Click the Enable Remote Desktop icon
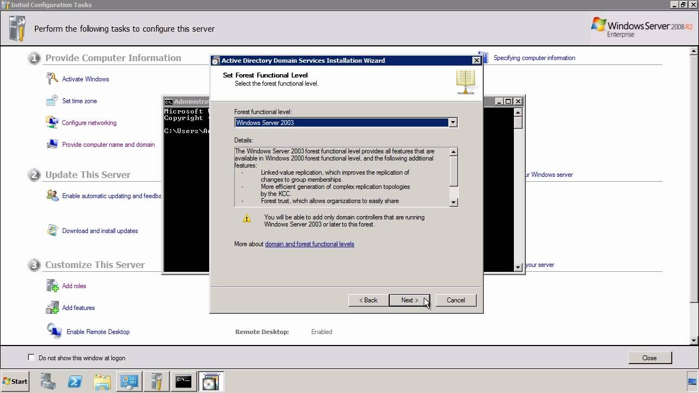The width and height of the screenshot is (699, 393). pyautogui.click(x=54, y=331)
